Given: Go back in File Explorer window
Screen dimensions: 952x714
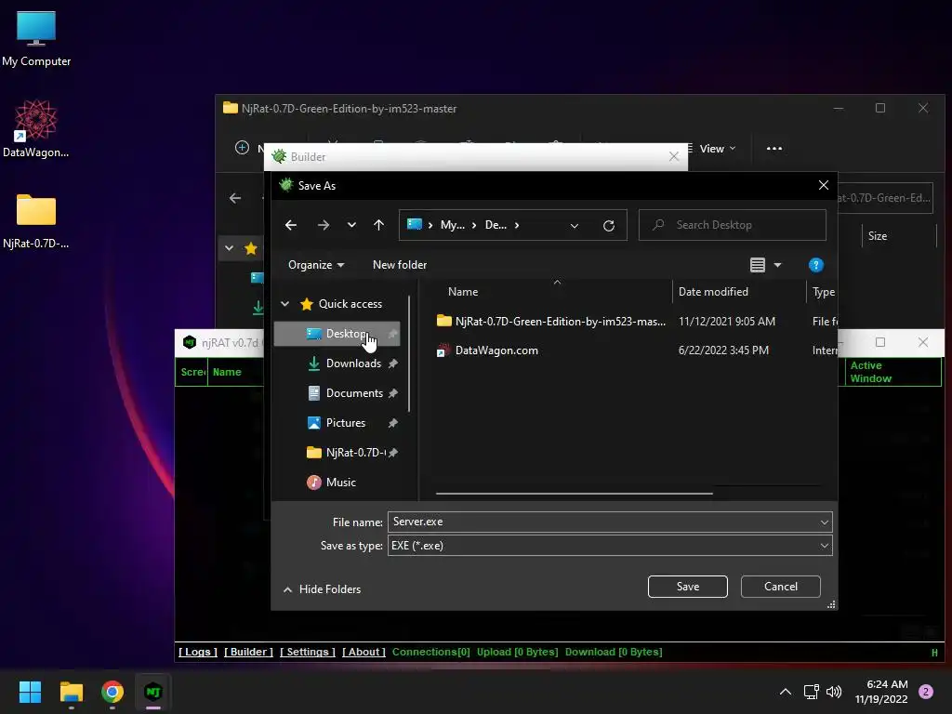Looking at the screenshot, I should (x=235, y=199).
